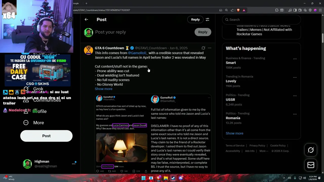Open File Explorer from the taskbar
Screen dimensions: 324x182
pos(166,178)
